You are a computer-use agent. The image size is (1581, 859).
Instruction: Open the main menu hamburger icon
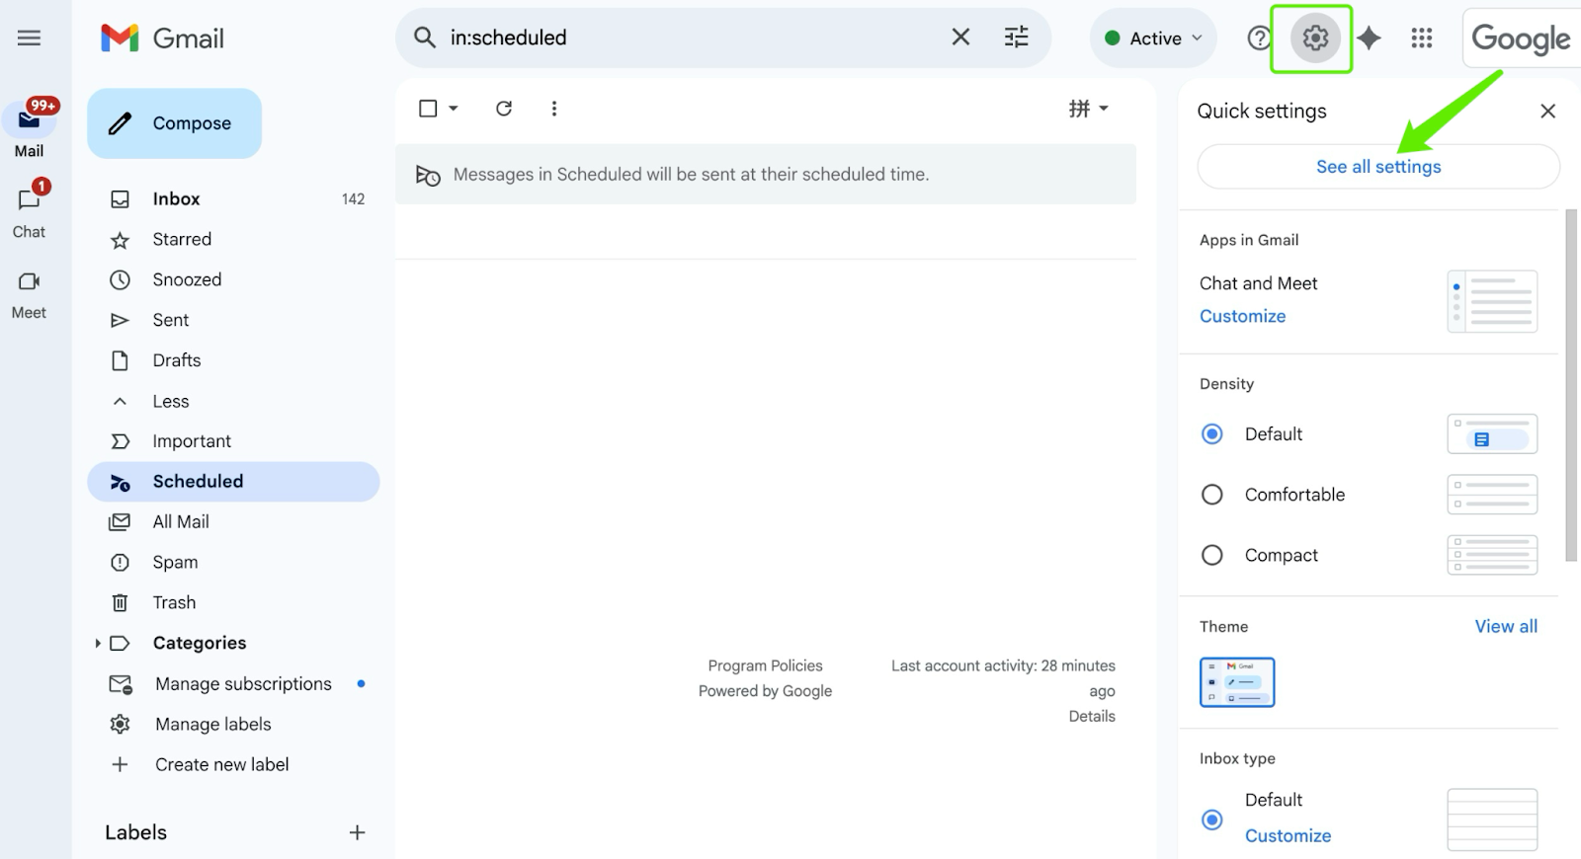[x=30, y=39]
